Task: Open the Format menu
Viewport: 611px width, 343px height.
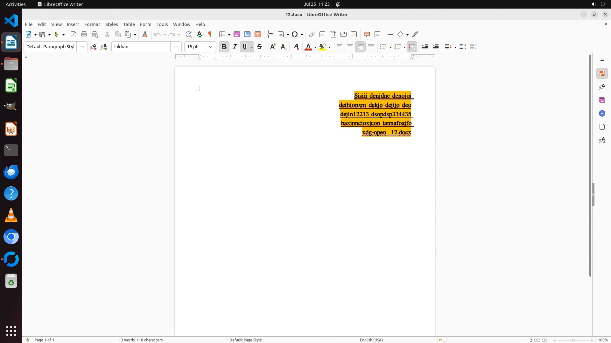Action: [92, 24]
